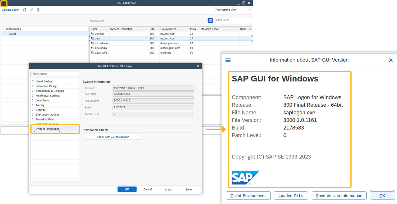
Task: Click connection icon of zeus demo row
Action: tap(92, 43)
